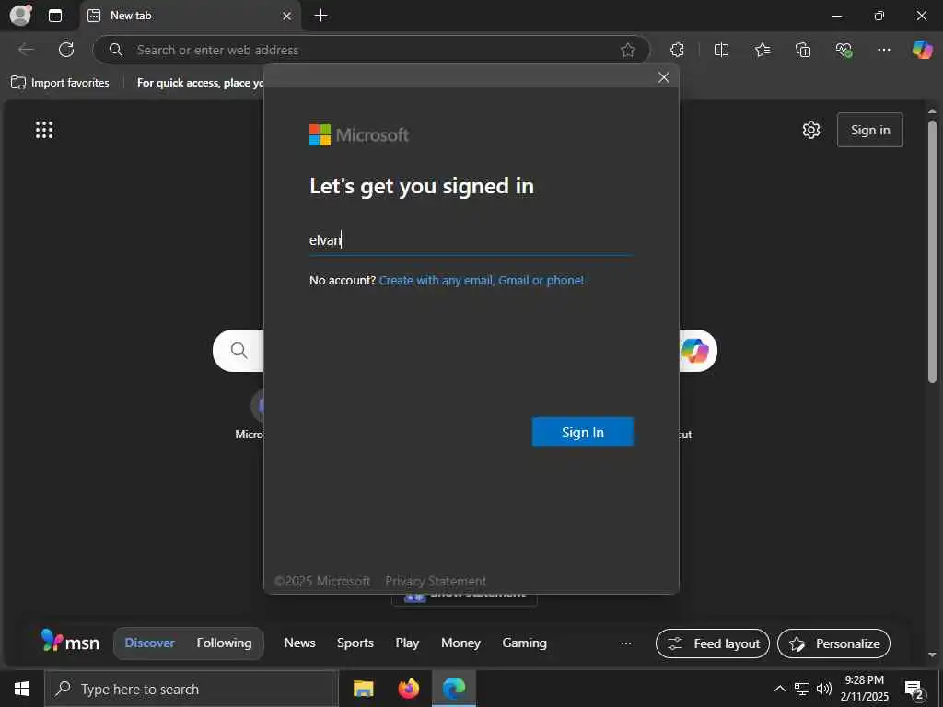
Task: Click the blue Sign In button
Action: pyautogui.click(x=582, y=432)
